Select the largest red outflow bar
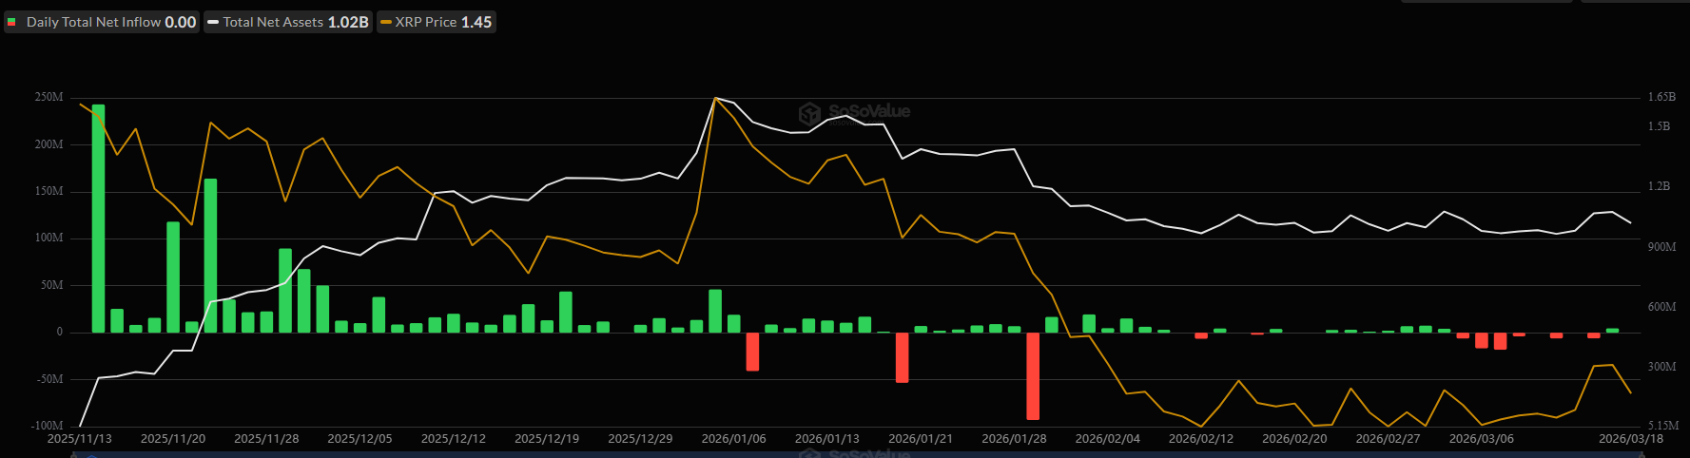 pos(1033,375)
